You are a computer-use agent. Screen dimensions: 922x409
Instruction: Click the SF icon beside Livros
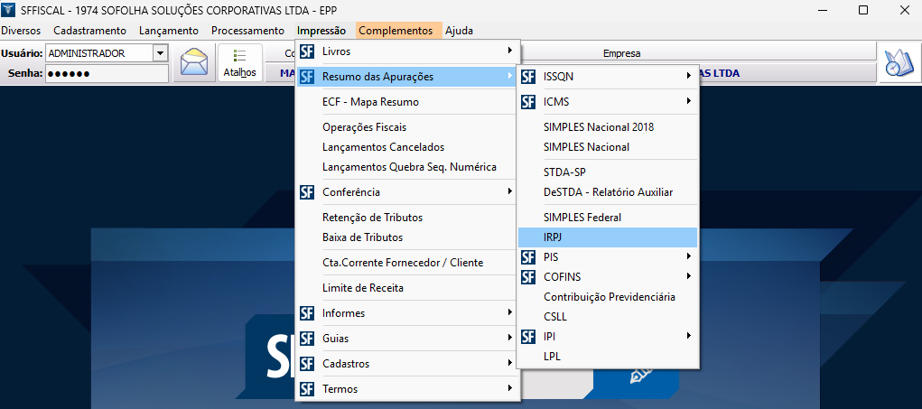point(307,51)
